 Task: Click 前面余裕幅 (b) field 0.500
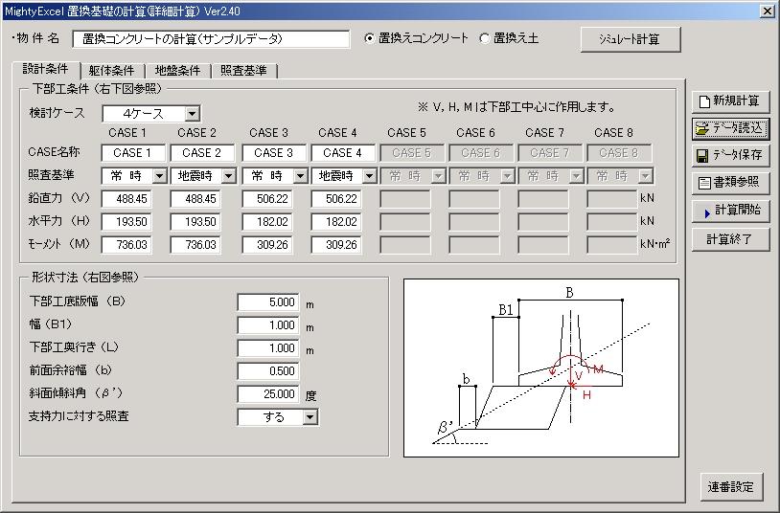tap(268, 370)
